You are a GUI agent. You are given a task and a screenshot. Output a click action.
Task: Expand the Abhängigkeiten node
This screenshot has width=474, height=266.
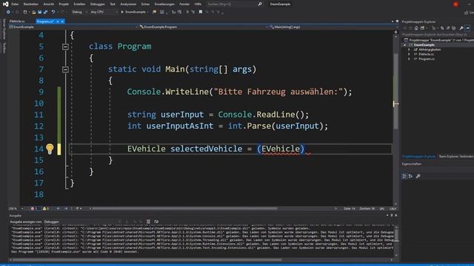point(410,50)
